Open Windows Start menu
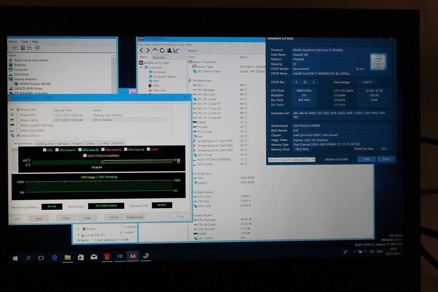The image size is (438, 292). pos(15,258)
